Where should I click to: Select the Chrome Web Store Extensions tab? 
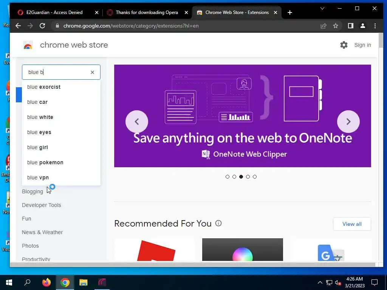237,12
